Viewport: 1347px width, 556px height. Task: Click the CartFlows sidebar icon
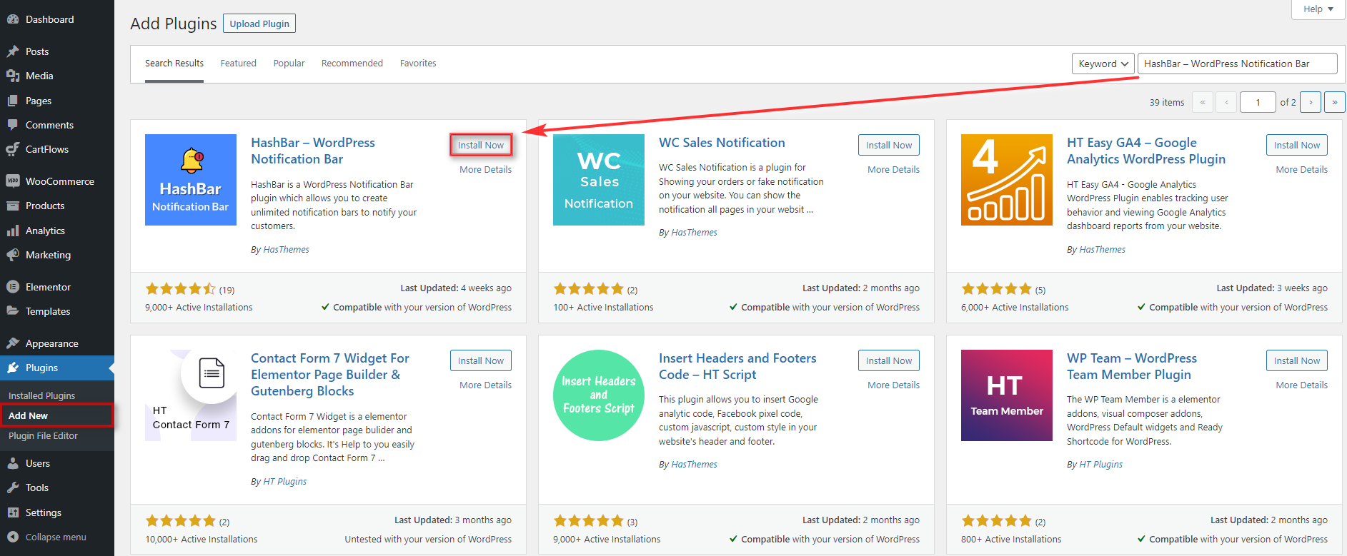12,149
